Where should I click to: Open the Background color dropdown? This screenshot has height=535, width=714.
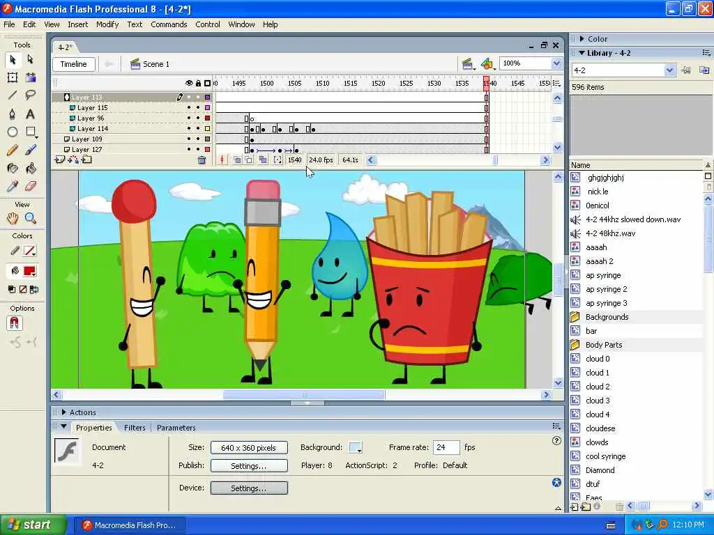(355, 448)
